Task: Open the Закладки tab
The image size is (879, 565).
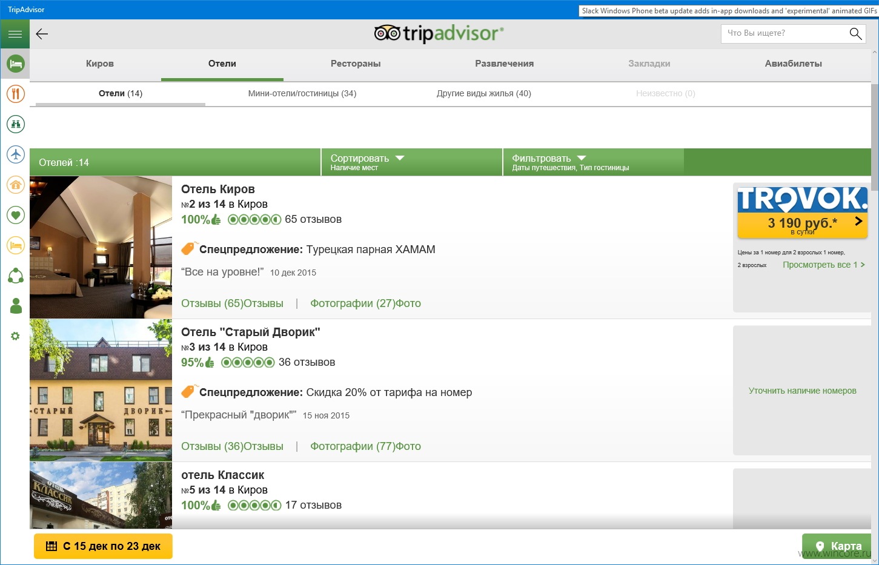Action: coord(649,64)
